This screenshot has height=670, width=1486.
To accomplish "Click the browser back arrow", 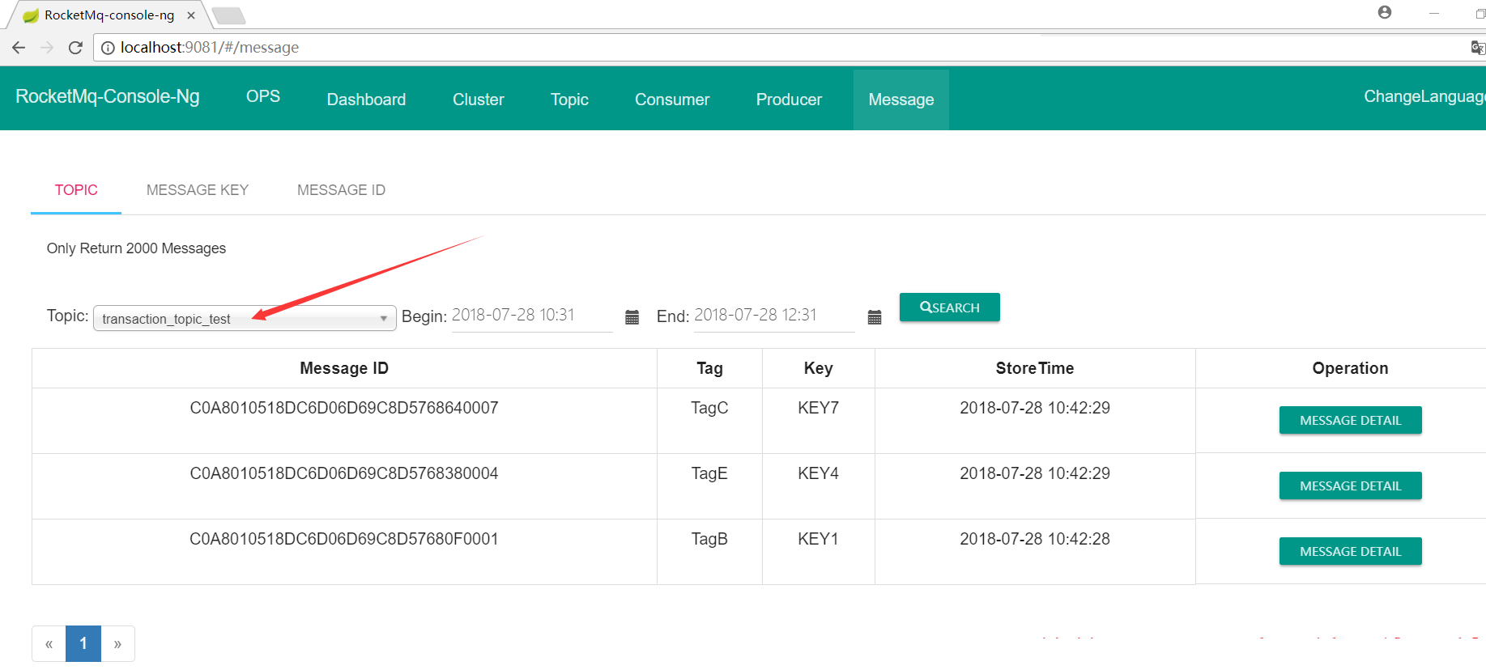I will point(19,48).
